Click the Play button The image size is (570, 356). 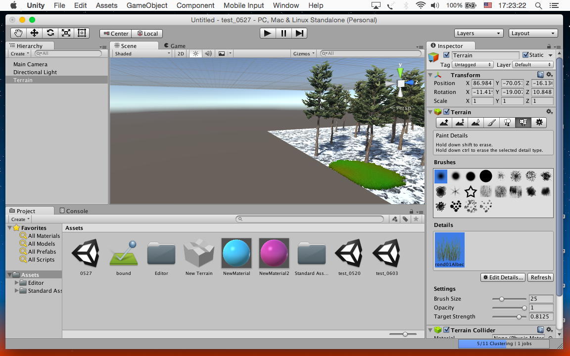coord(268,33)
